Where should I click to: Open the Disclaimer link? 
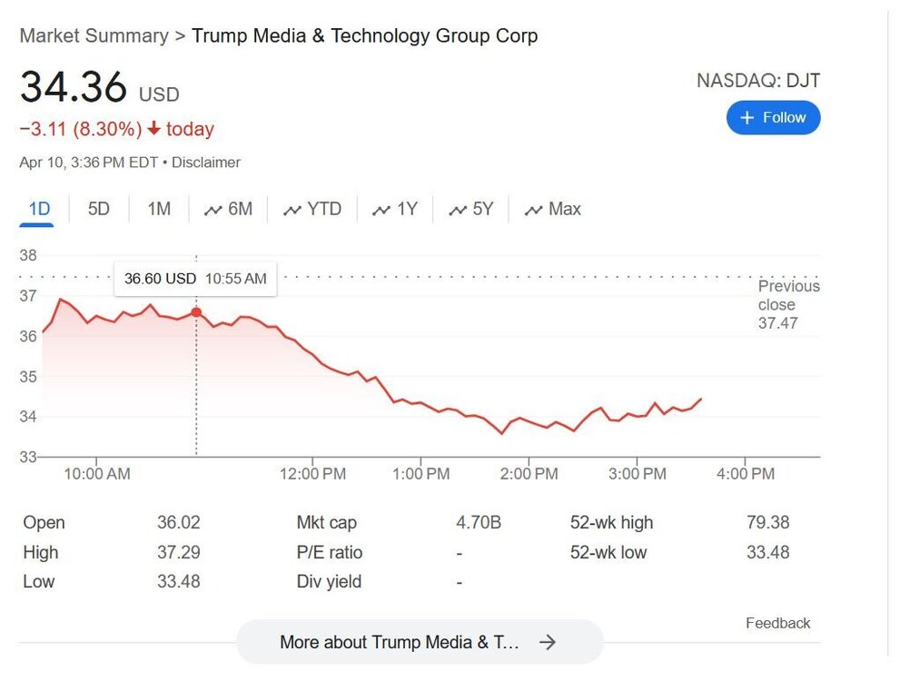(206, 162)
